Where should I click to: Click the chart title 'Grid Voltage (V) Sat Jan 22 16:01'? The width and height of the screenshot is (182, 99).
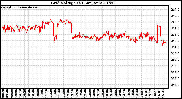tap(84, 3)
